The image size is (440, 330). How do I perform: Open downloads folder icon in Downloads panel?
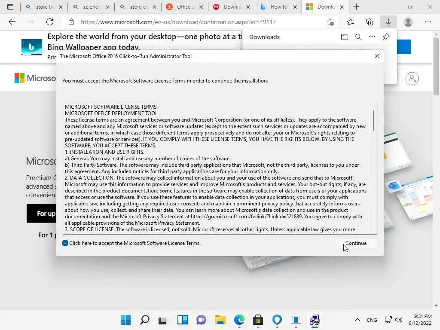pos(345,37)
